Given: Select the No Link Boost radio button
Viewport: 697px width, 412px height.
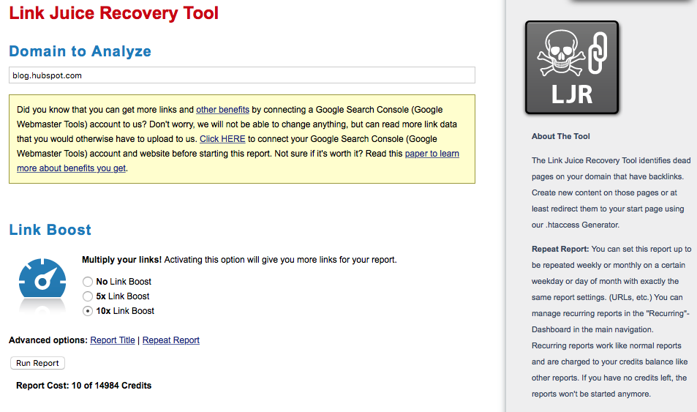Looking at the screenshot, I should point(88,282).
